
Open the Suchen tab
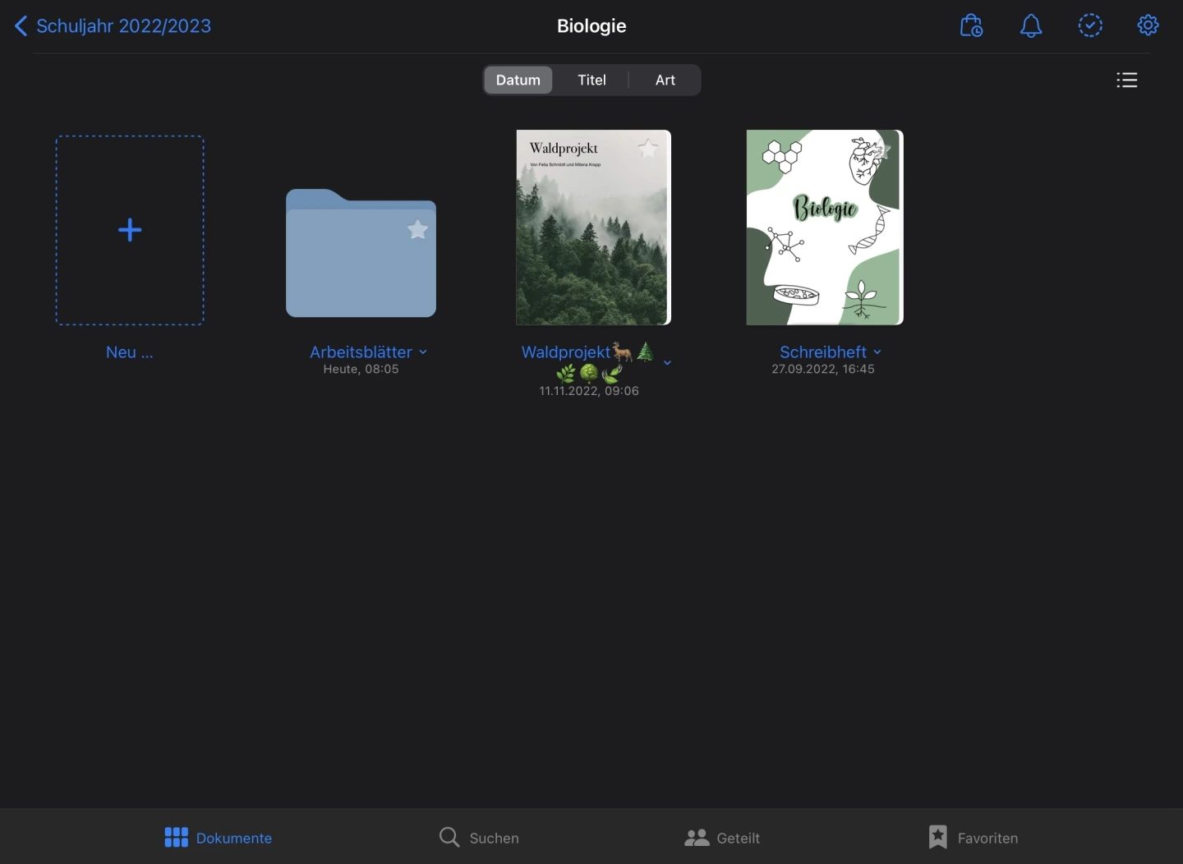pyautogui.click(x=479, y=838)
